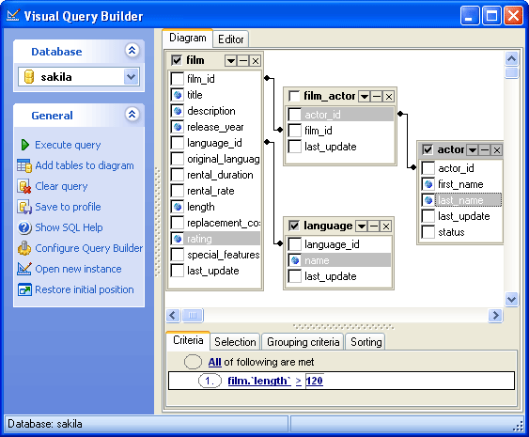Click the diagram scroll down arrow
This screenshot has width=529, height=437.
[x=511, y=299]
